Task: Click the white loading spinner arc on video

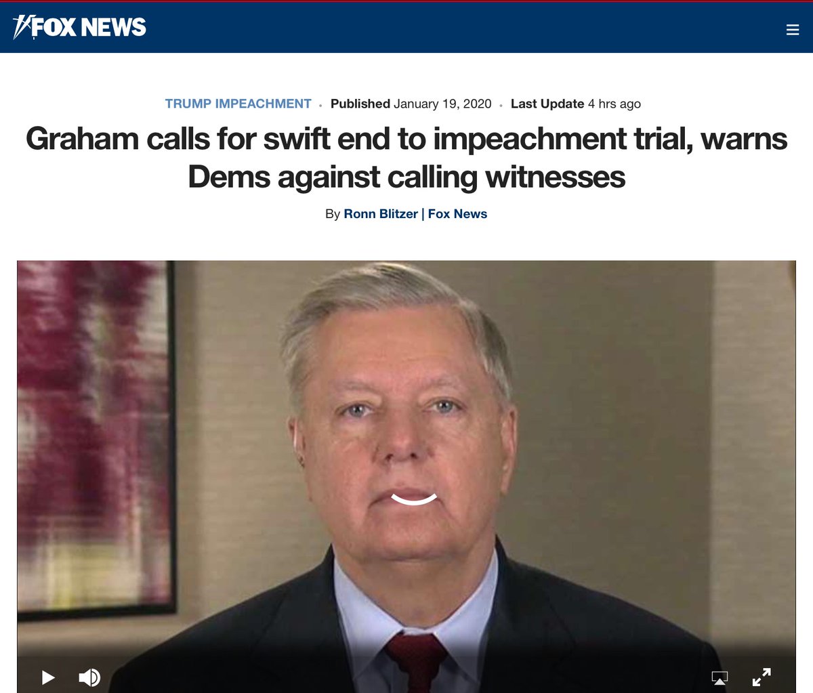Action: pos(414,499)
